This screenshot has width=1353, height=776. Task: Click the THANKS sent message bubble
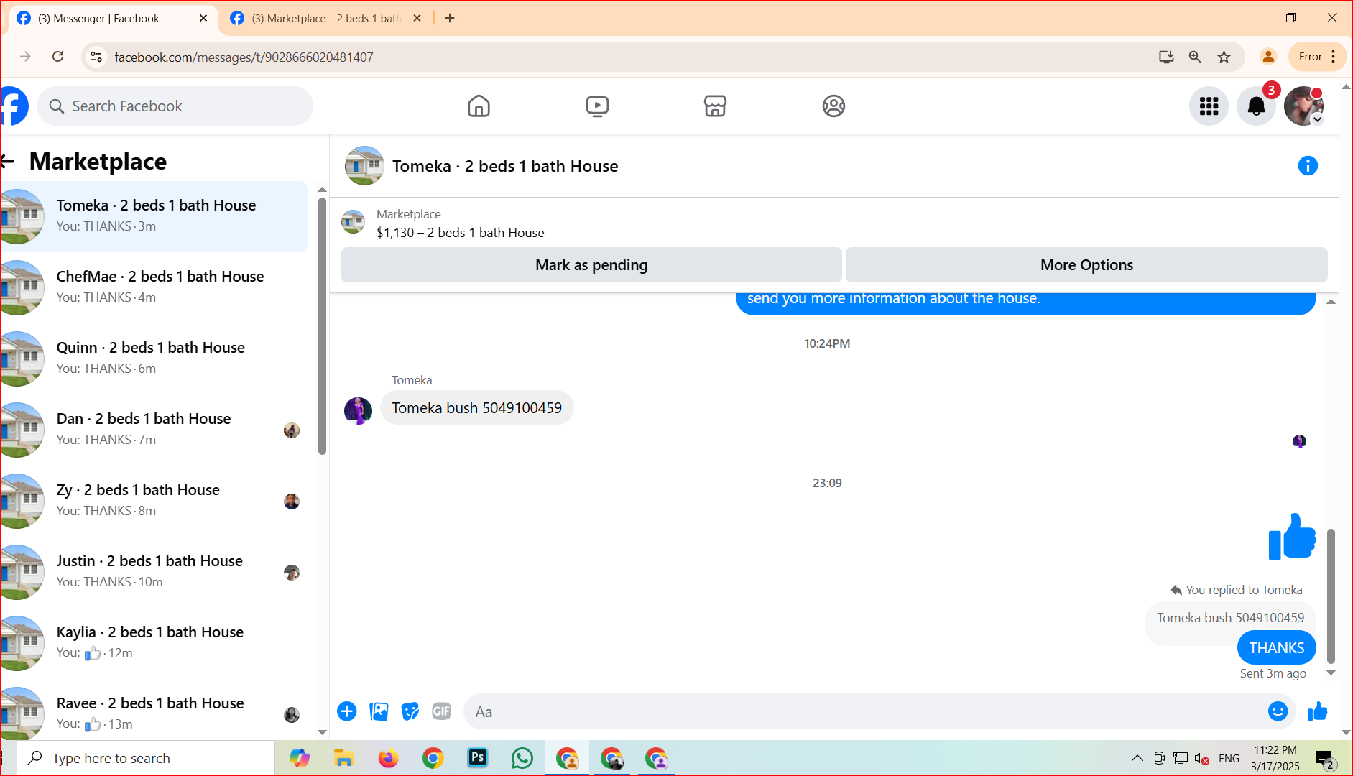click(x=1276, y=648)
